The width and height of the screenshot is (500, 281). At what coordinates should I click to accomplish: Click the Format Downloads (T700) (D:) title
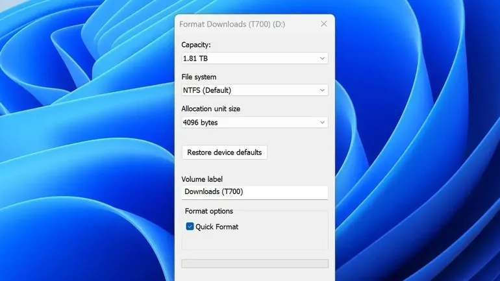232,24
